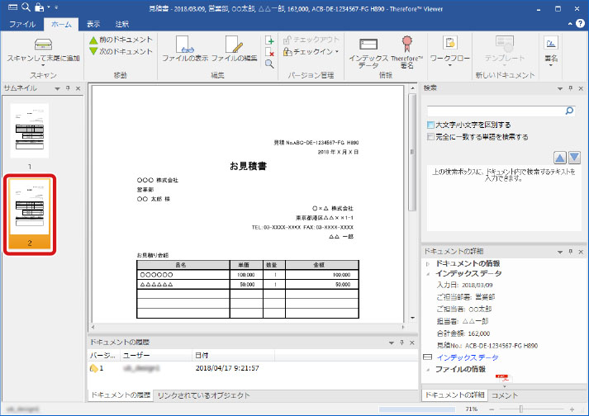Check the 完全に一致する単語を検索する option

(431, 136)
